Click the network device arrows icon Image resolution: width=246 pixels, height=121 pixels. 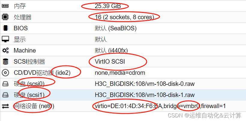(x=5, y=106)
